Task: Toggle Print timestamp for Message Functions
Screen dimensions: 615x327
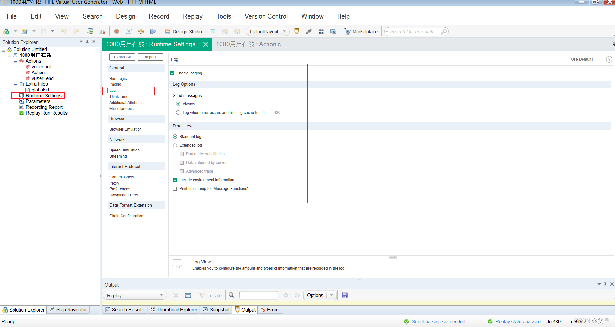Action: point(175,189)
